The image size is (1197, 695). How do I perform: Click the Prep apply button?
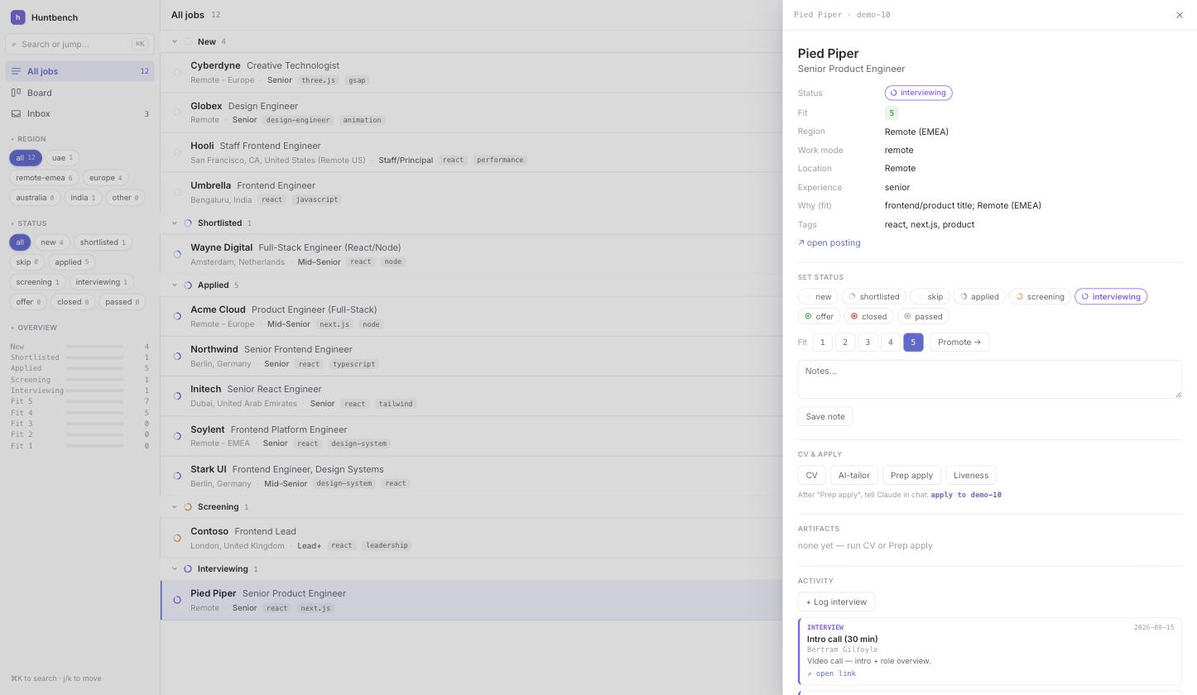point(911,475)
